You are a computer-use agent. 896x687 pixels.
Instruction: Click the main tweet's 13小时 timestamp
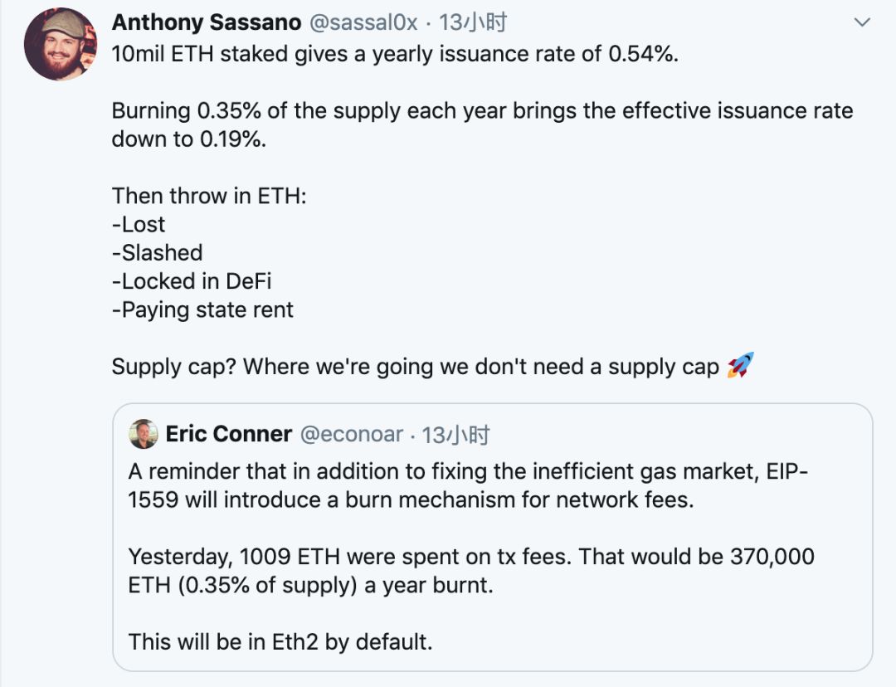coord(473,22)
